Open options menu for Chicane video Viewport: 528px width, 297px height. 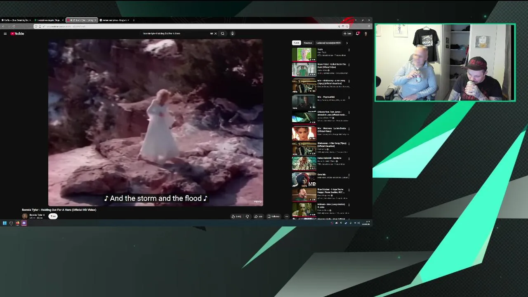[x=349, y=112]
